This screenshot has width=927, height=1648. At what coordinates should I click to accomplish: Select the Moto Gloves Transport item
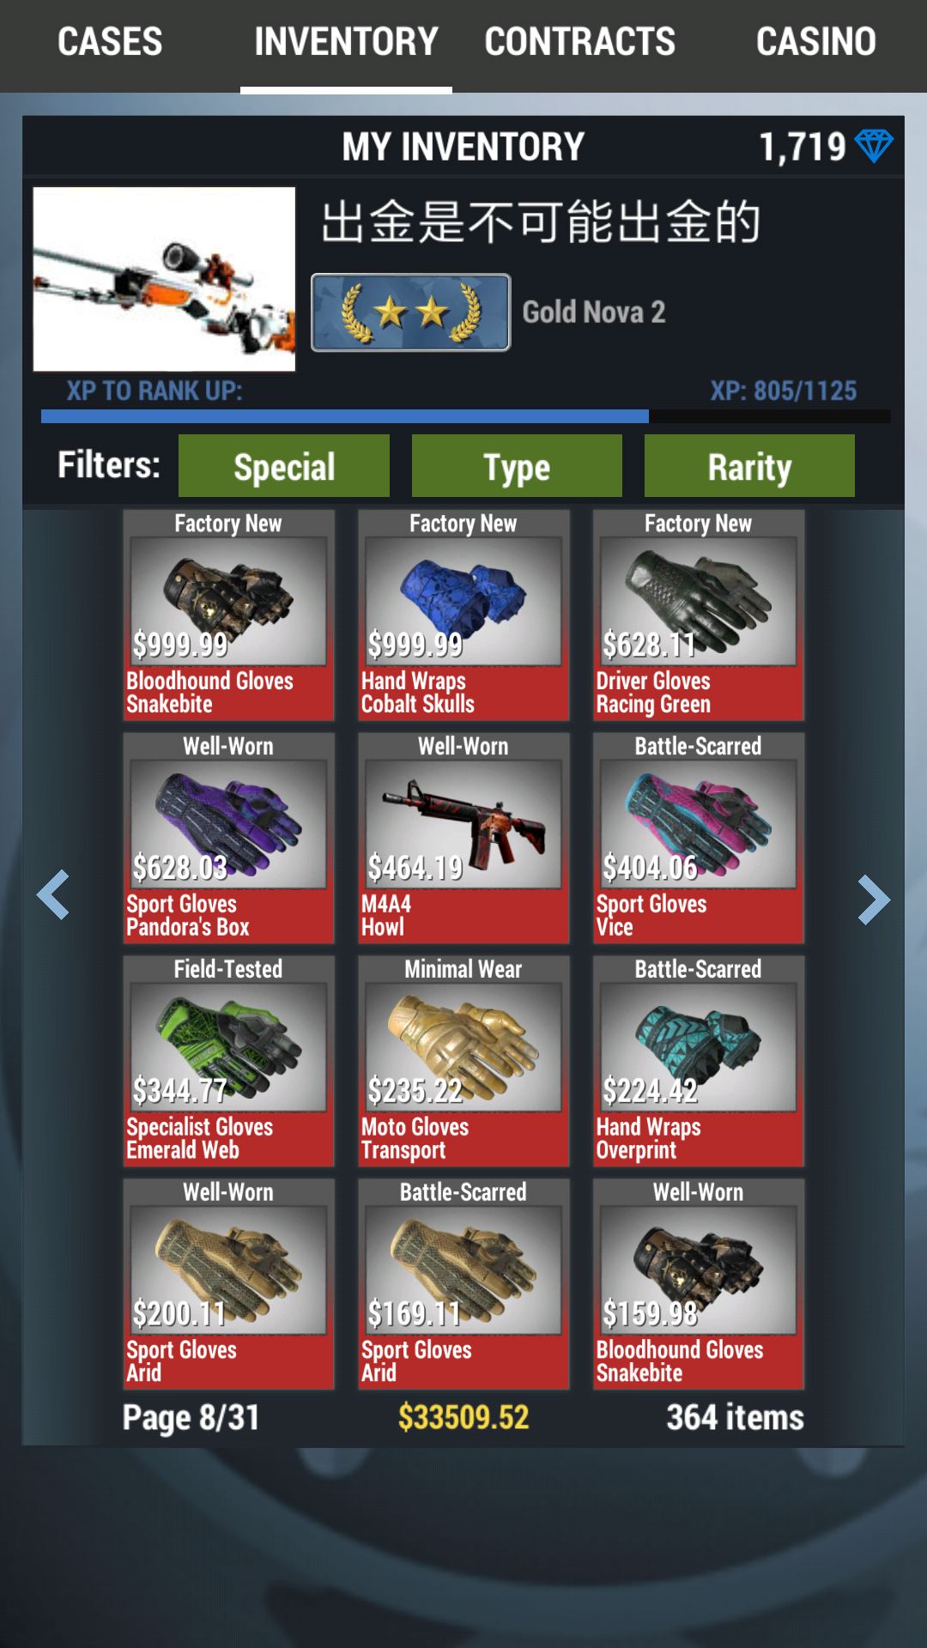(x=463, y=1061)
